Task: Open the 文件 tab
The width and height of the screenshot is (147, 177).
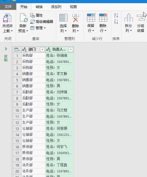Action: click(8, 7)
